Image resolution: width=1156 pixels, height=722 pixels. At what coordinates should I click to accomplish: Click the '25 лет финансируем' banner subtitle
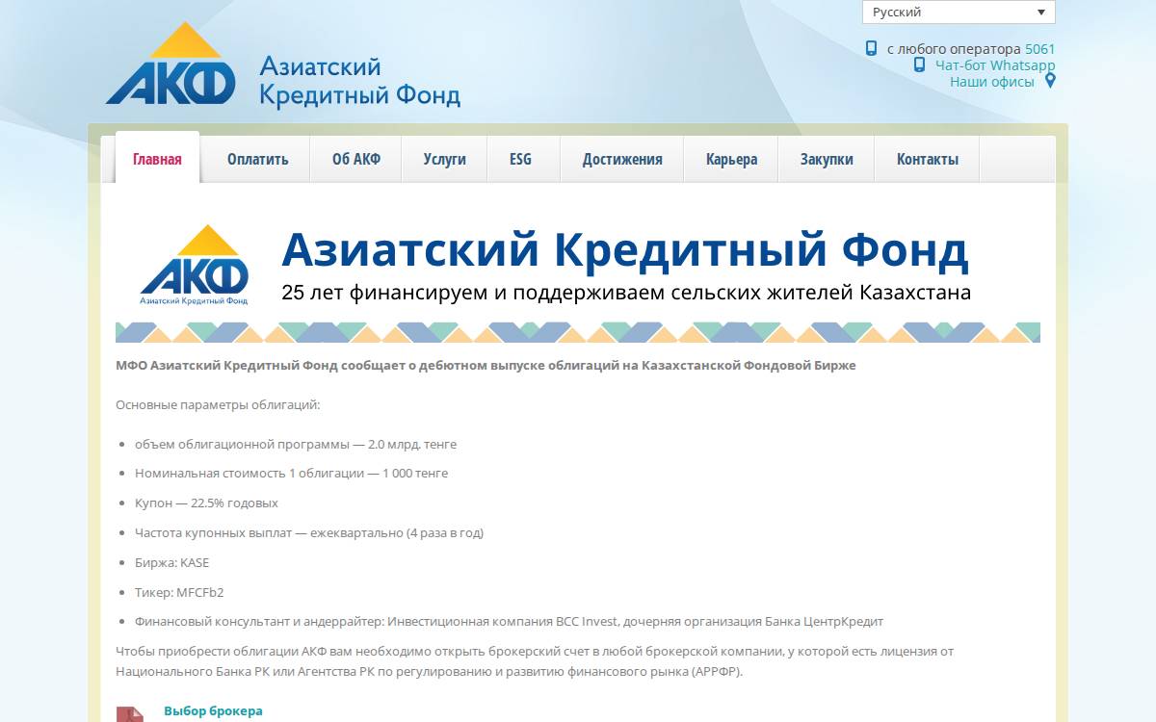626,292
